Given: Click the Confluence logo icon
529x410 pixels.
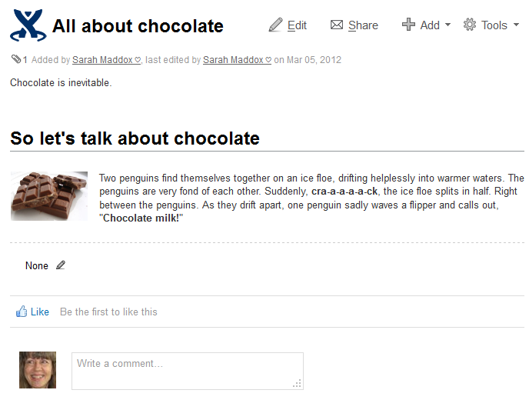Looking at the screenshot, I should point(28,25).
